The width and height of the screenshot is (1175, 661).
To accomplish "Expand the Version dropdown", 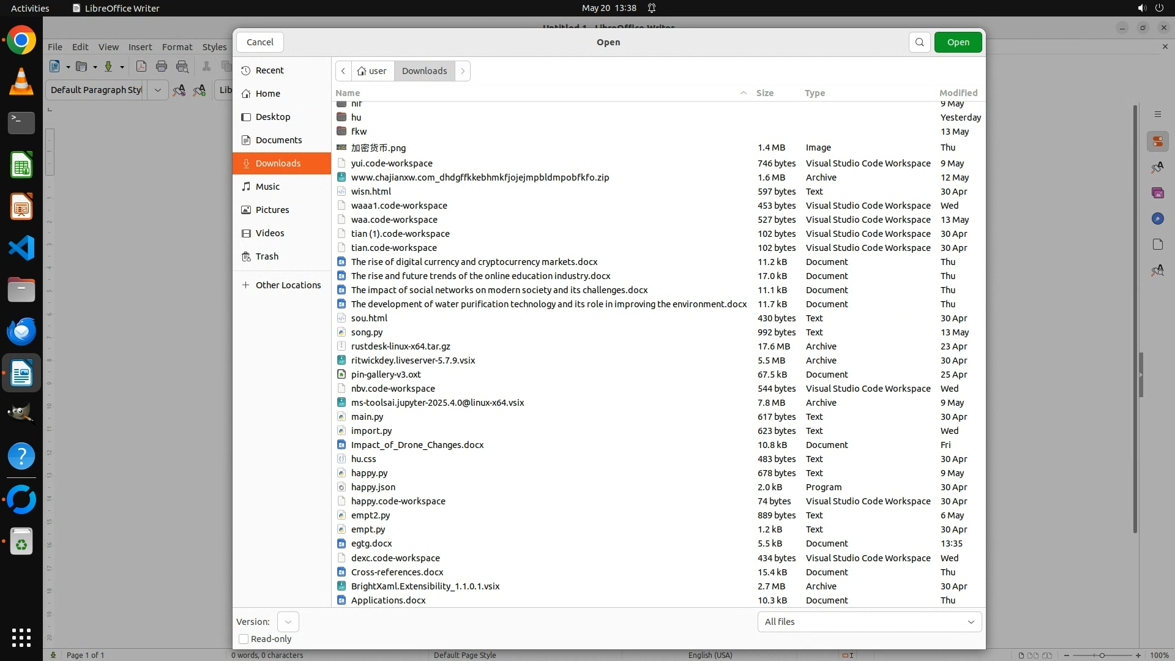I will click(x=288, y=622).
